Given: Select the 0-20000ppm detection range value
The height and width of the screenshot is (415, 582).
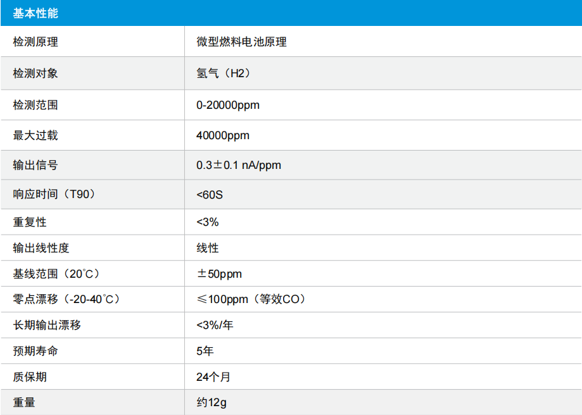Looking at the screenshot, I should tap(228, 105).
